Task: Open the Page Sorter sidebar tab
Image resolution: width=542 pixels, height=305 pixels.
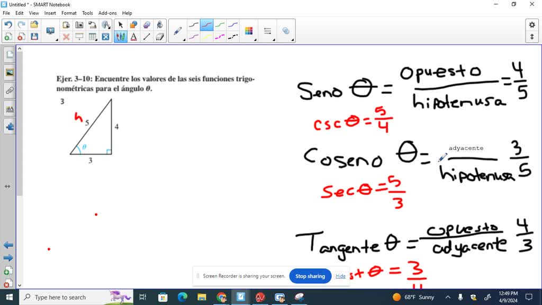Action: [10, 55]
